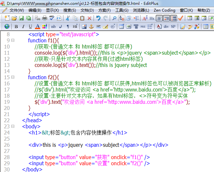Open the list tag dropdown
This screenshot has width=214, height=172.
150,27
